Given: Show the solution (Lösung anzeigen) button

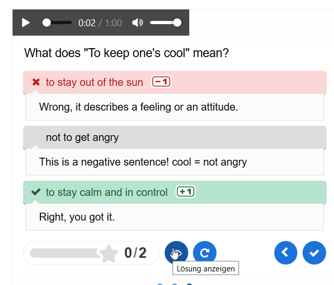Looking at the screenshot, I should point(176,253).
